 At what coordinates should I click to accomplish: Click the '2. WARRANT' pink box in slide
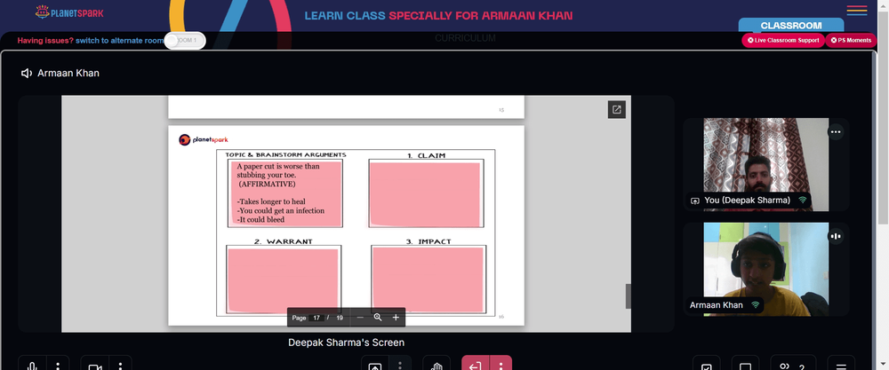pos(284,279)
